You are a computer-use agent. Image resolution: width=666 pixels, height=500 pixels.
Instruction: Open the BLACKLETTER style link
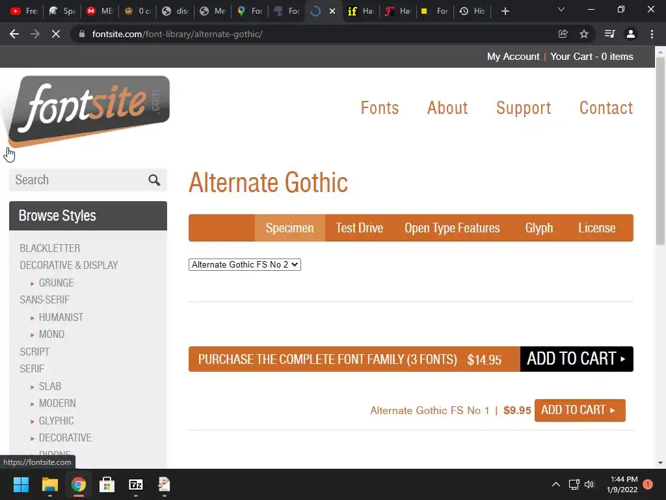(49, 248)
